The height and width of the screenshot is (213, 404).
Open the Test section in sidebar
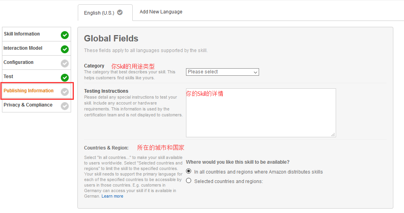coord(8,77)
